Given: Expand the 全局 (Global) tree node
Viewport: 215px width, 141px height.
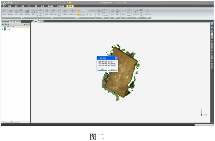Looking at the screenshot, I should pyautogui.click(x=2, y=29).
